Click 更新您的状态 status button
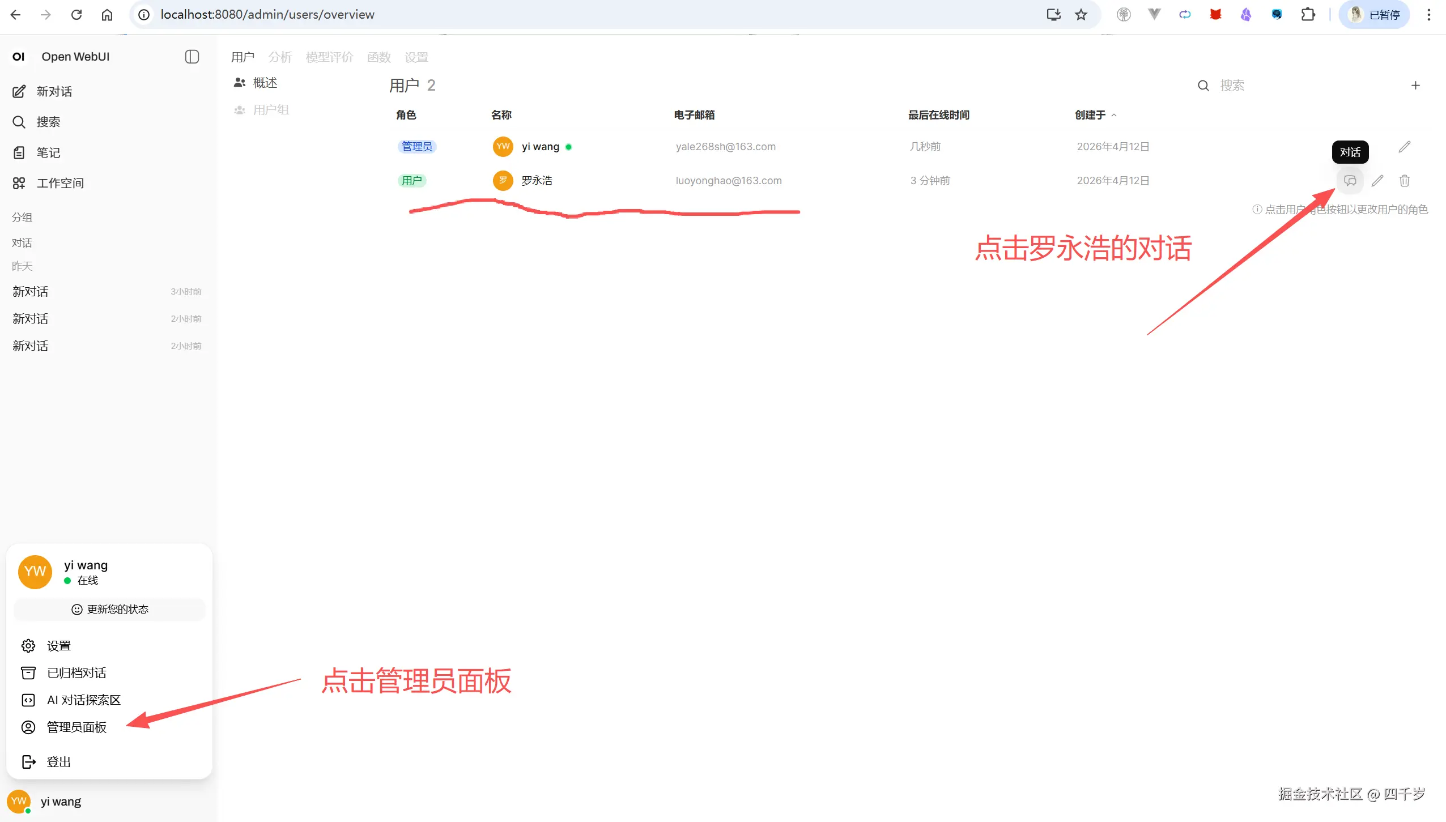1446x822 pixels. pos(109,609)
